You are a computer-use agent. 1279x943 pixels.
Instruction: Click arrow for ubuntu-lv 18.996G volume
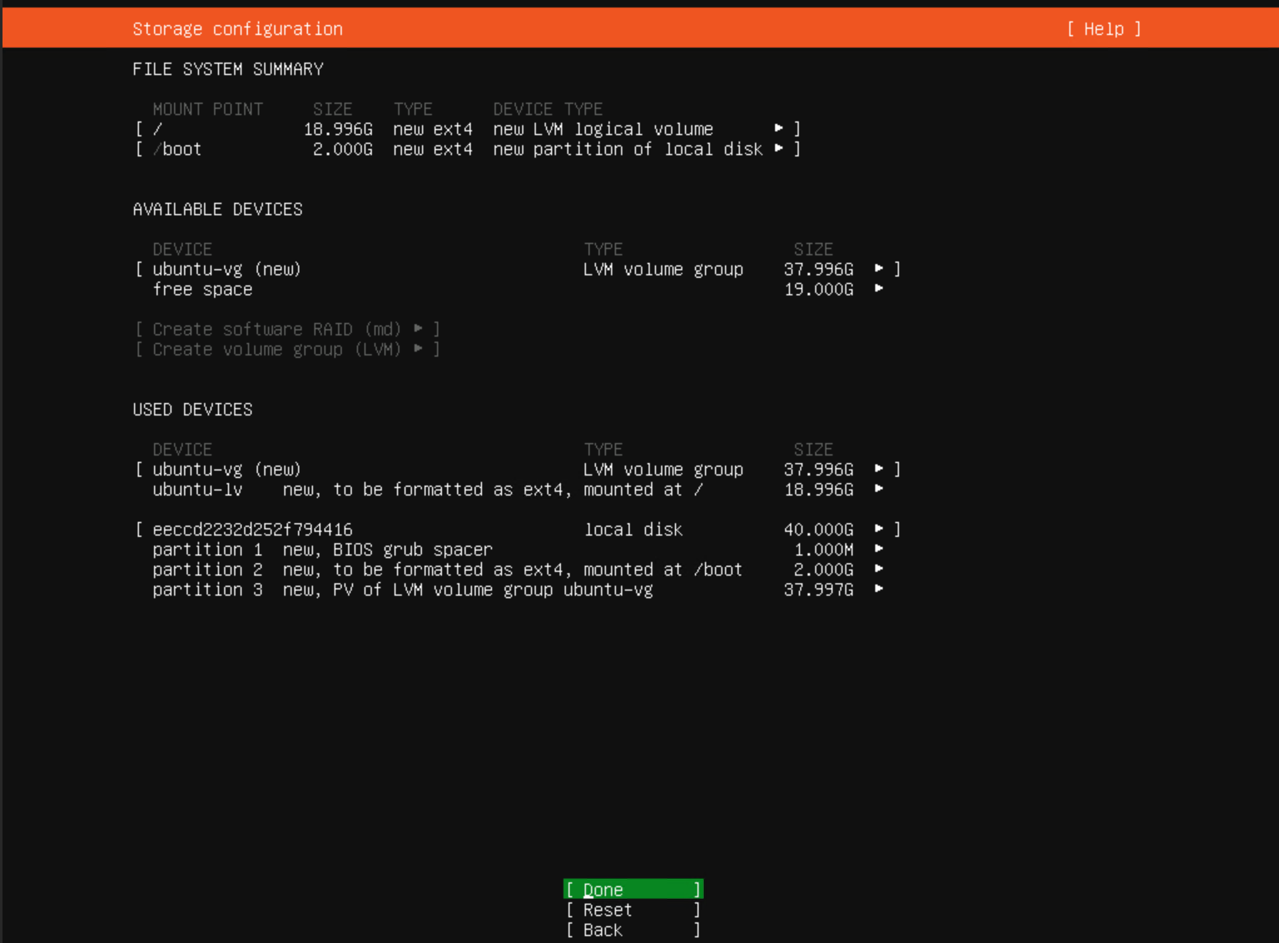[x=878, y=489]
